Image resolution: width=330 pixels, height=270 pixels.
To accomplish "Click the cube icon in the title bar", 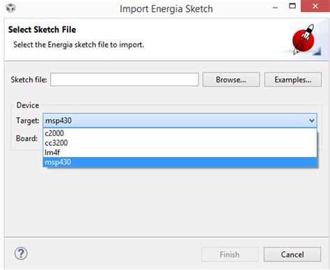I will click(x=10, y=8).
